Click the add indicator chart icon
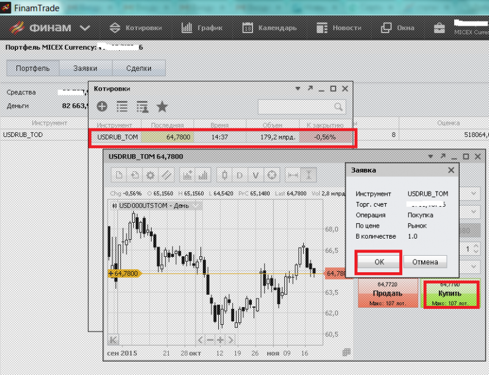The height and width of the screenshot is (375, 489). pos(188,175)
